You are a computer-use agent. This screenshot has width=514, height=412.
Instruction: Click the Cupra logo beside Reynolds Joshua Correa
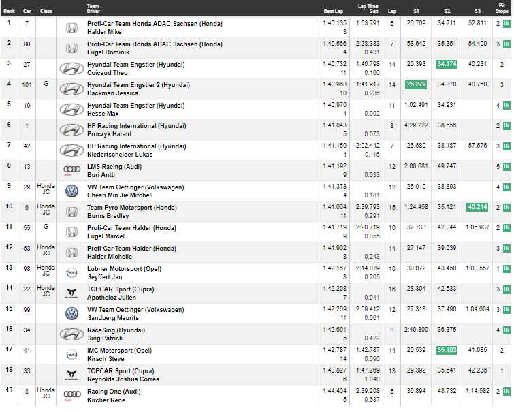click(x=71, y=375)
